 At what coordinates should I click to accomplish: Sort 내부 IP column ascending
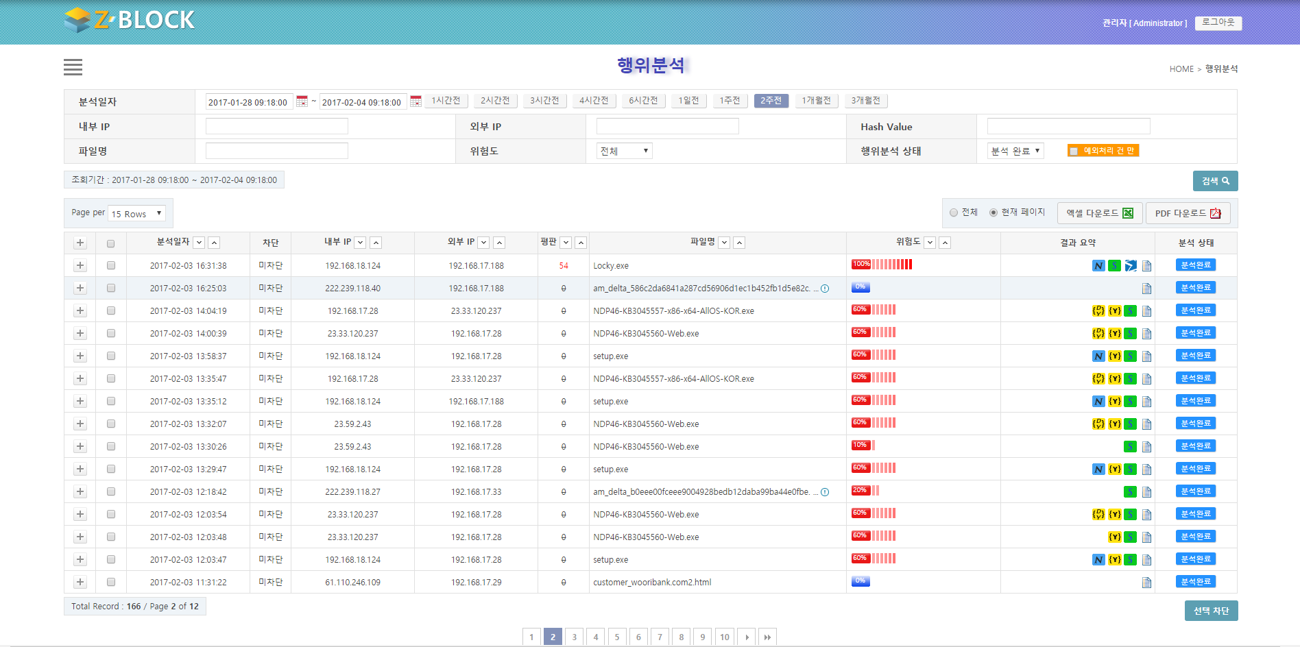(376, 243)
